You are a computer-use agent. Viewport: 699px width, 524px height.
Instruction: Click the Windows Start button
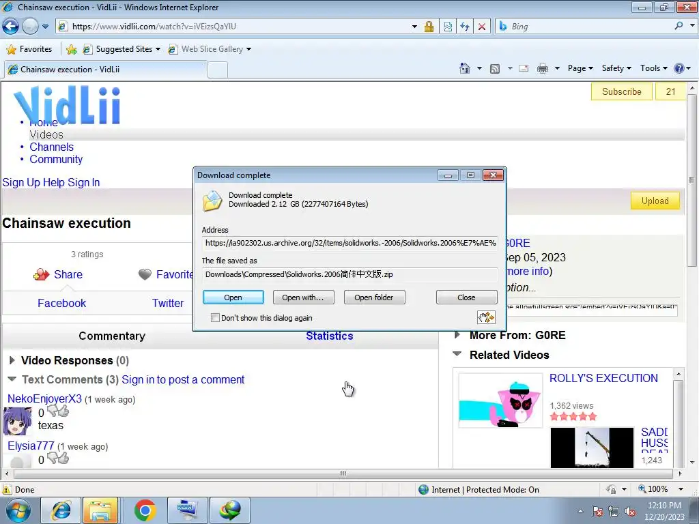(18, 510)
